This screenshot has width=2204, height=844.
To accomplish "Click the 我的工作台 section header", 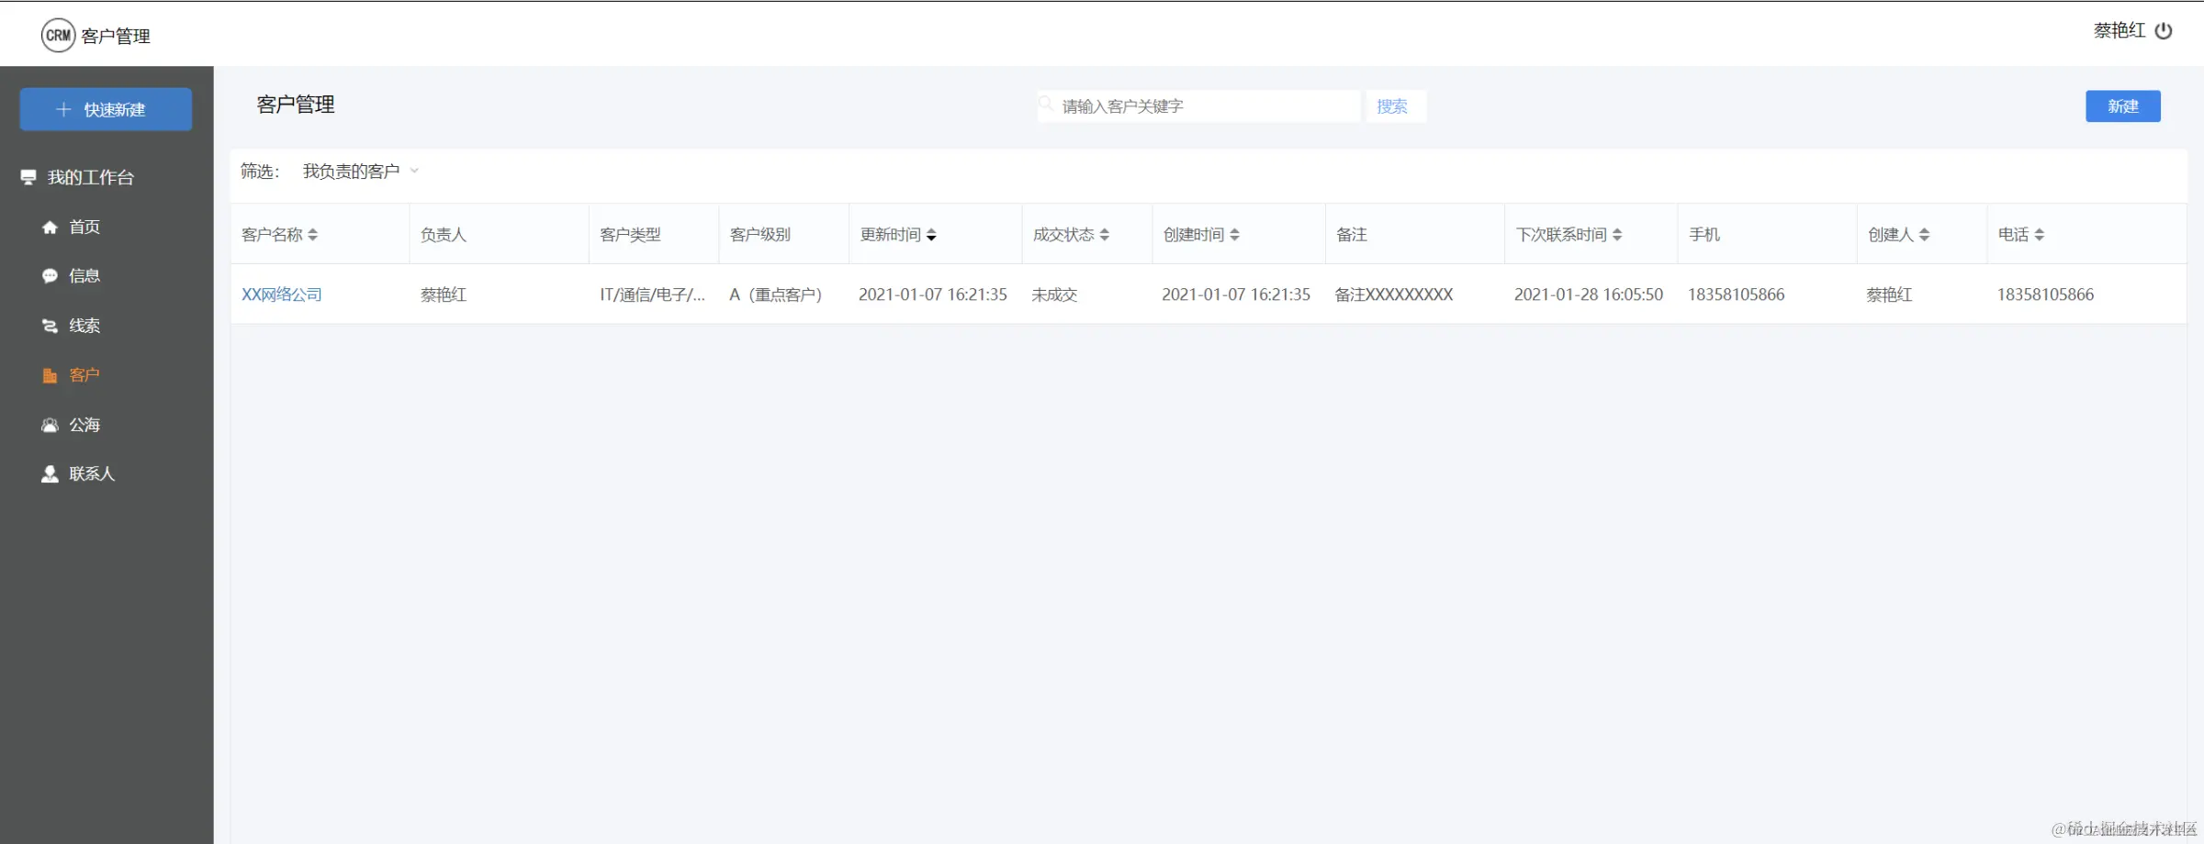I will pyautogui.click(x=91, y=177).
